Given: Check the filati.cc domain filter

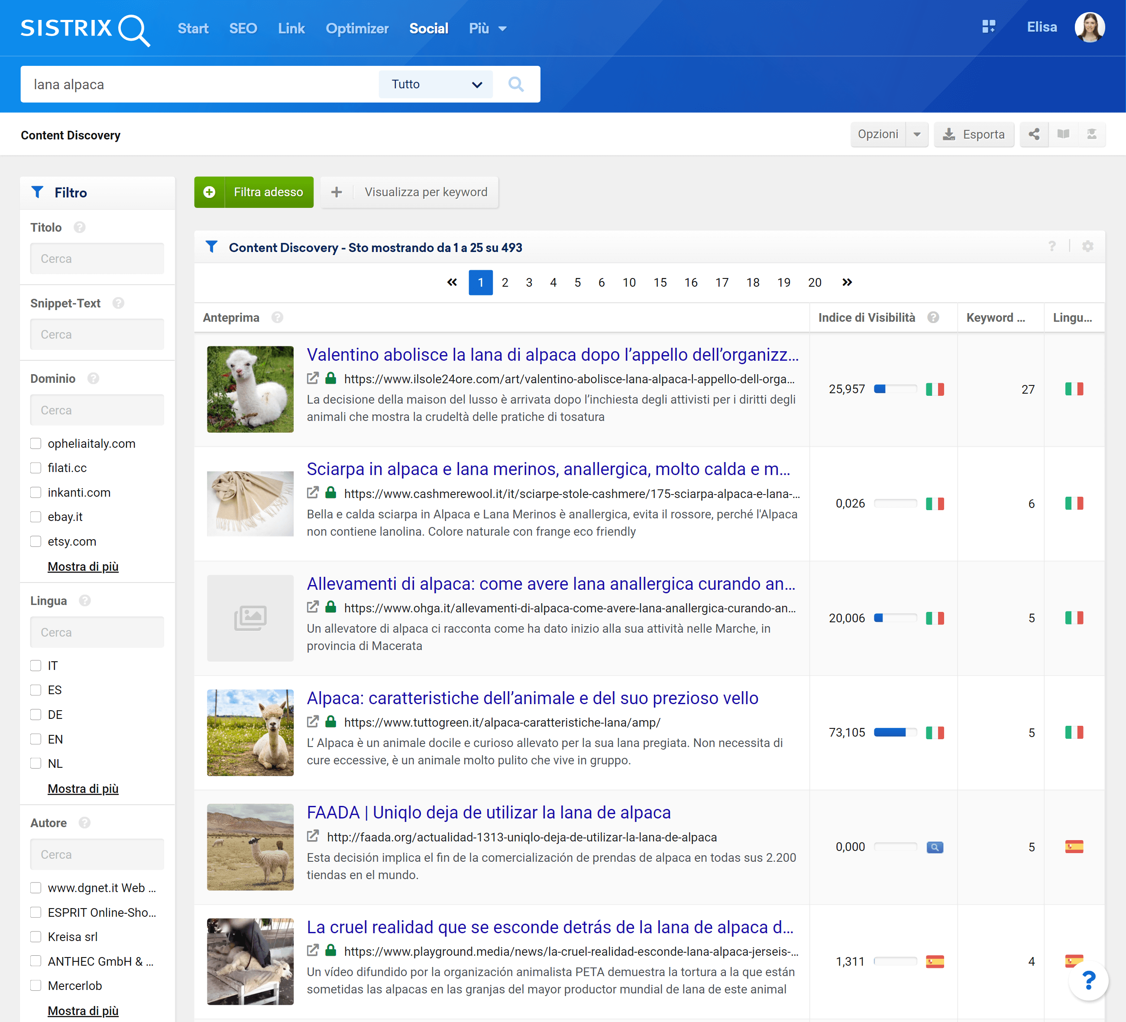Looking at the screenshot, I should pos(36,468).
